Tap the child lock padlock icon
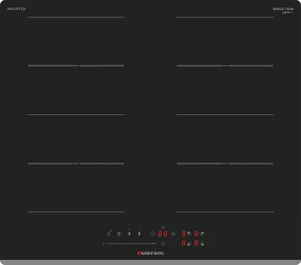This screenshot has height=265, width=301. pyautogui.click(x=108, y=234)
